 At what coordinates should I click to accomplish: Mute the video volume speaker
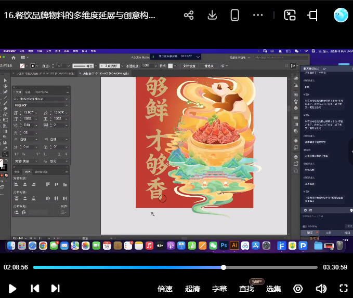(321, 288)
